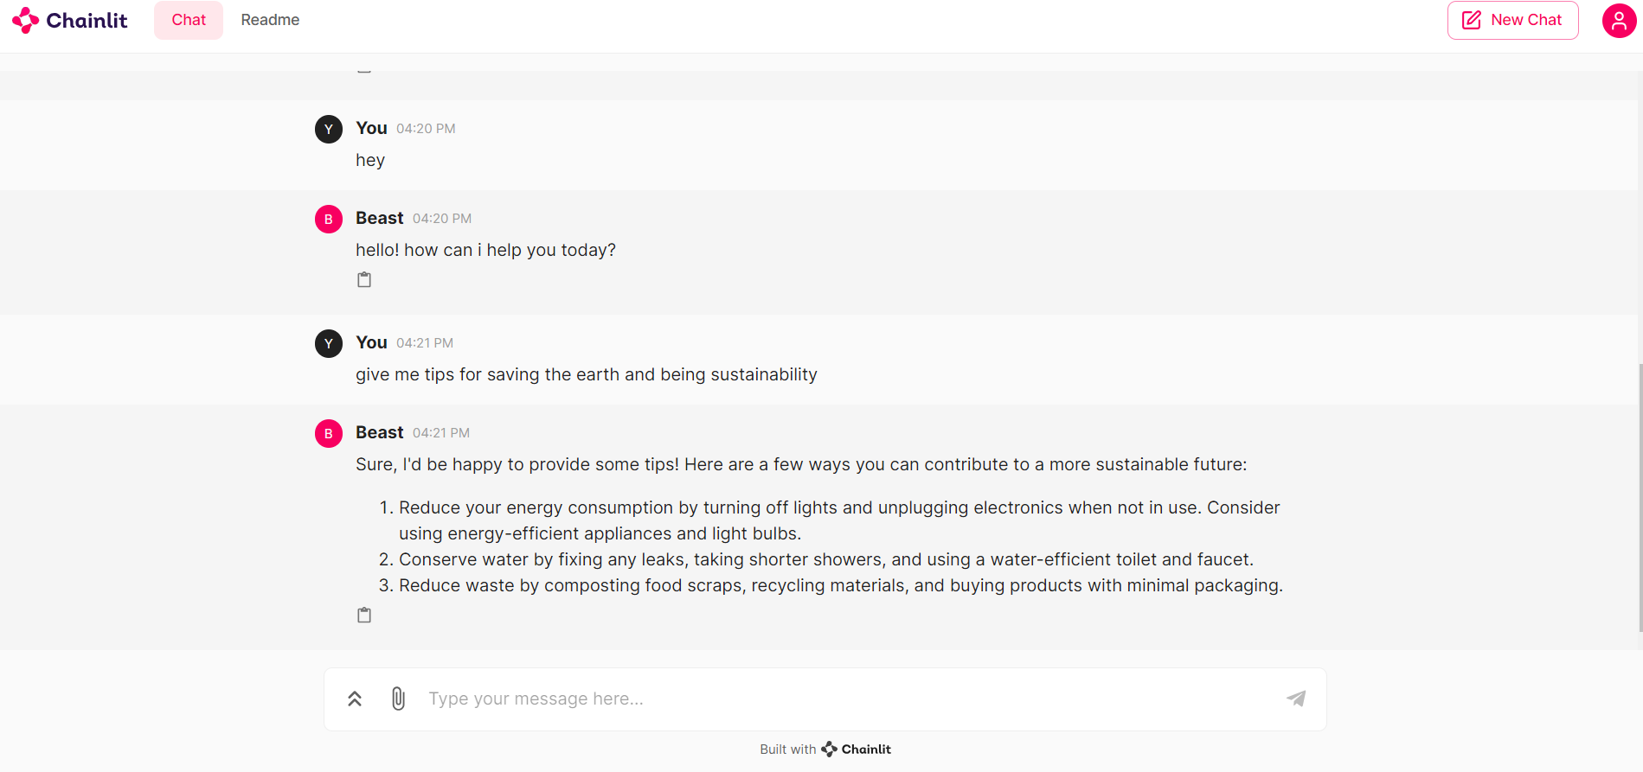
Task: Expand the message box with the double chevron
Action: click(x=354, y=698)
